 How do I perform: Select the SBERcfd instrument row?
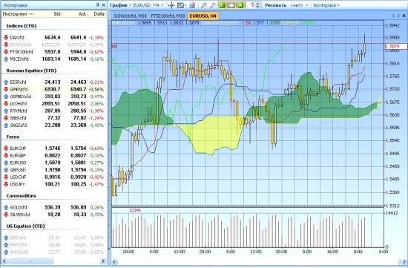click(53, 118)
